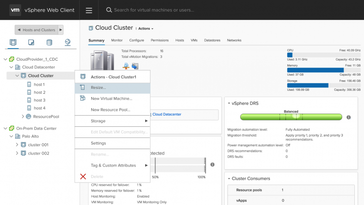The height and width of the screenshot is (205, 364).
Task: Collapse the CloudProvider_1_CDC tree node
Action: coord(5,59)
